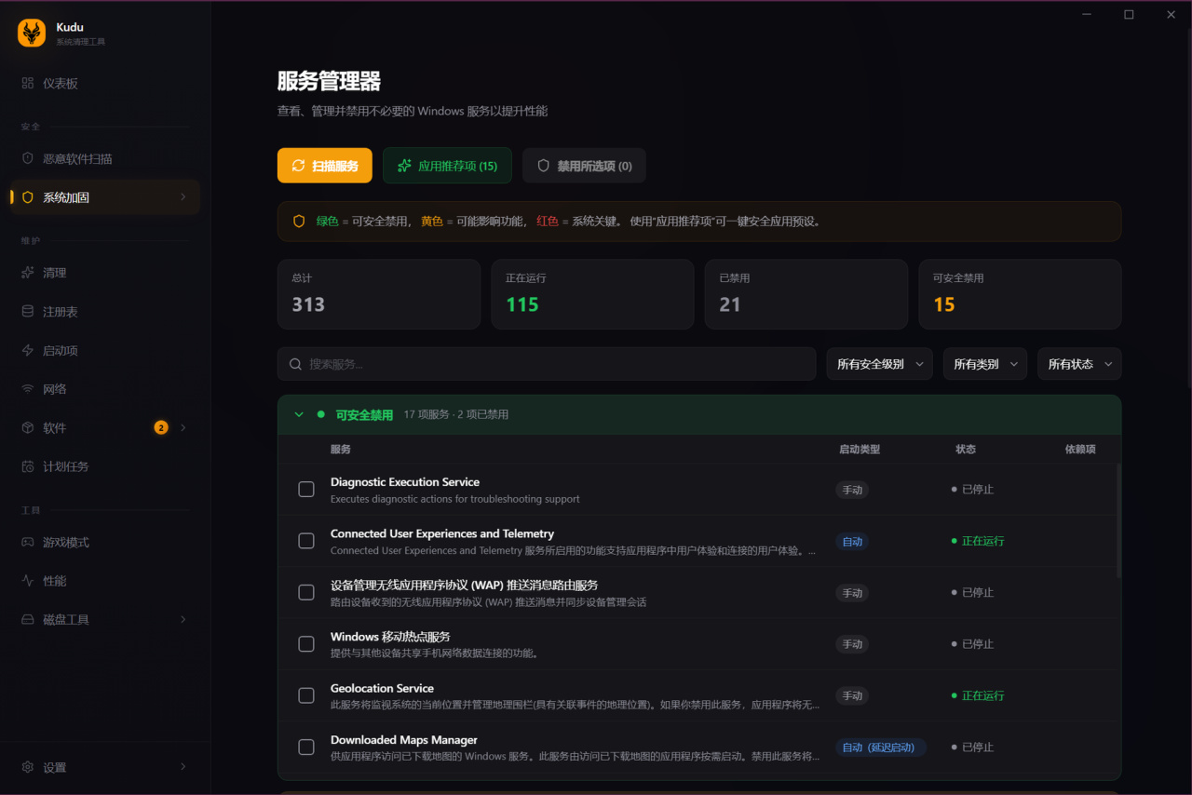Image resolution: width=1192 pixels, height=795 pixels.
Task: Click the 服务管理器 page title
Action: pos(329,81)
